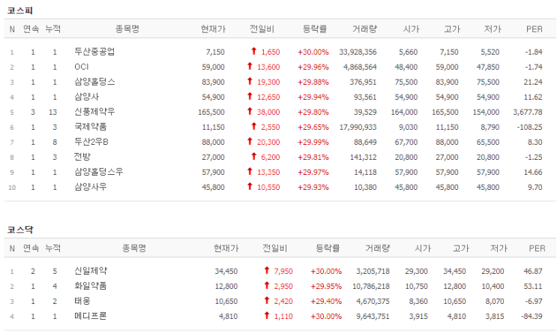The image size is (557, 334).
Task: Click 현재가 column header in 코스피 table
Action: (x=213, y=29)
